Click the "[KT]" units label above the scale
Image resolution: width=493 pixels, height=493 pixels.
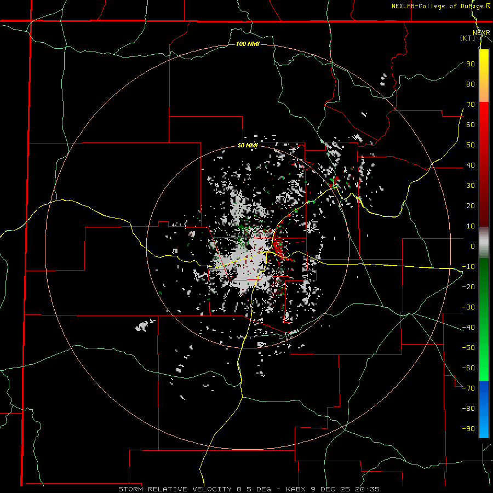click(x=468, y=38)
